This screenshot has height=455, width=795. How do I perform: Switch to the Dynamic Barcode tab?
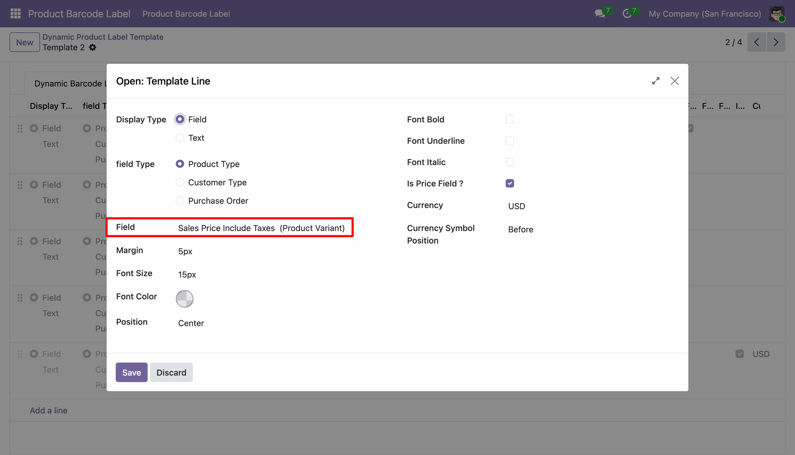point(66,83)
